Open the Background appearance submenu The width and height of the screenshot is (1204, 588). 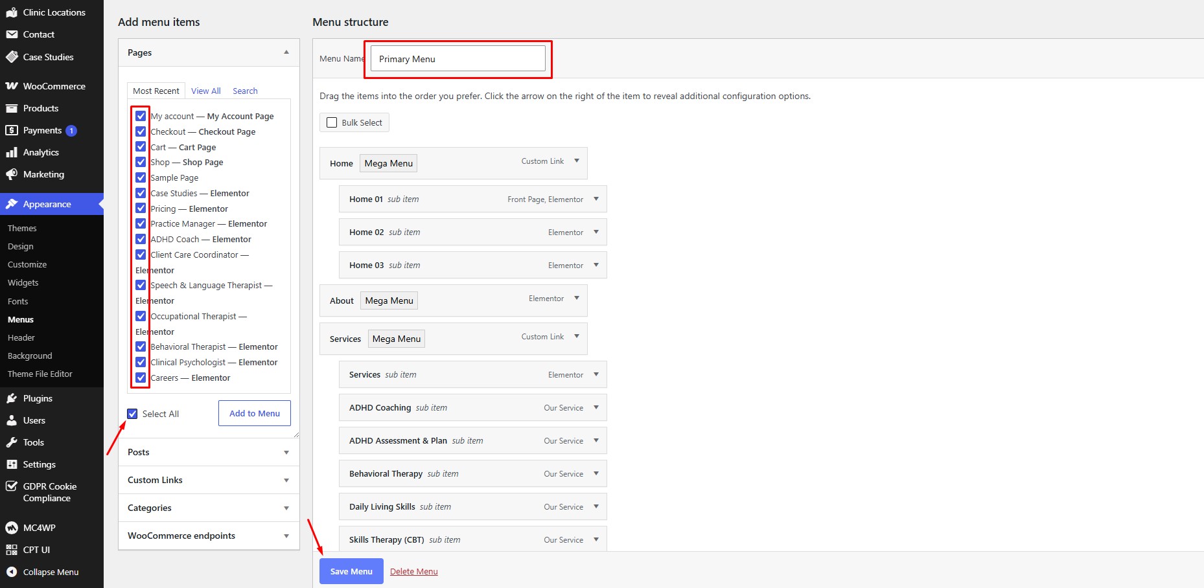click(x=30, y=356)
